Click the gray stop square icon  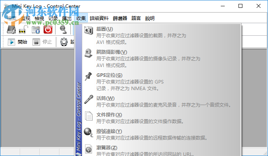(36, 42)
